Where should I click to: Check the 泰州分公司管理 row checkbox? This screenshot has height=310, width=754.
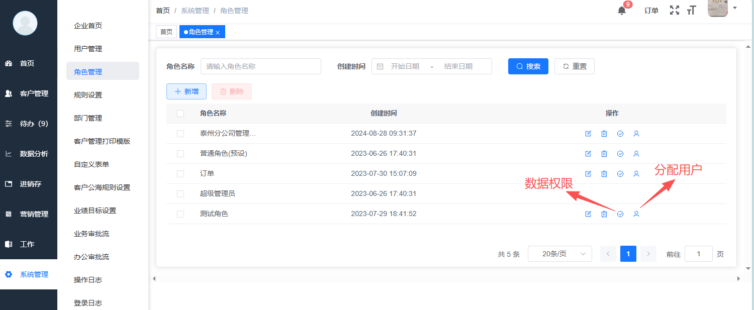180,134
